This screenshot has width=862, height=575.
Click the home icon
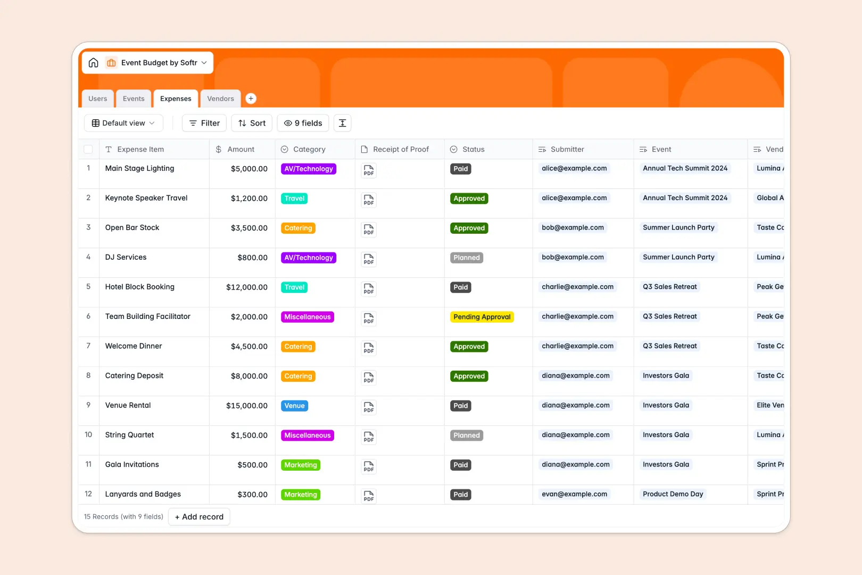tap(94, 62)
